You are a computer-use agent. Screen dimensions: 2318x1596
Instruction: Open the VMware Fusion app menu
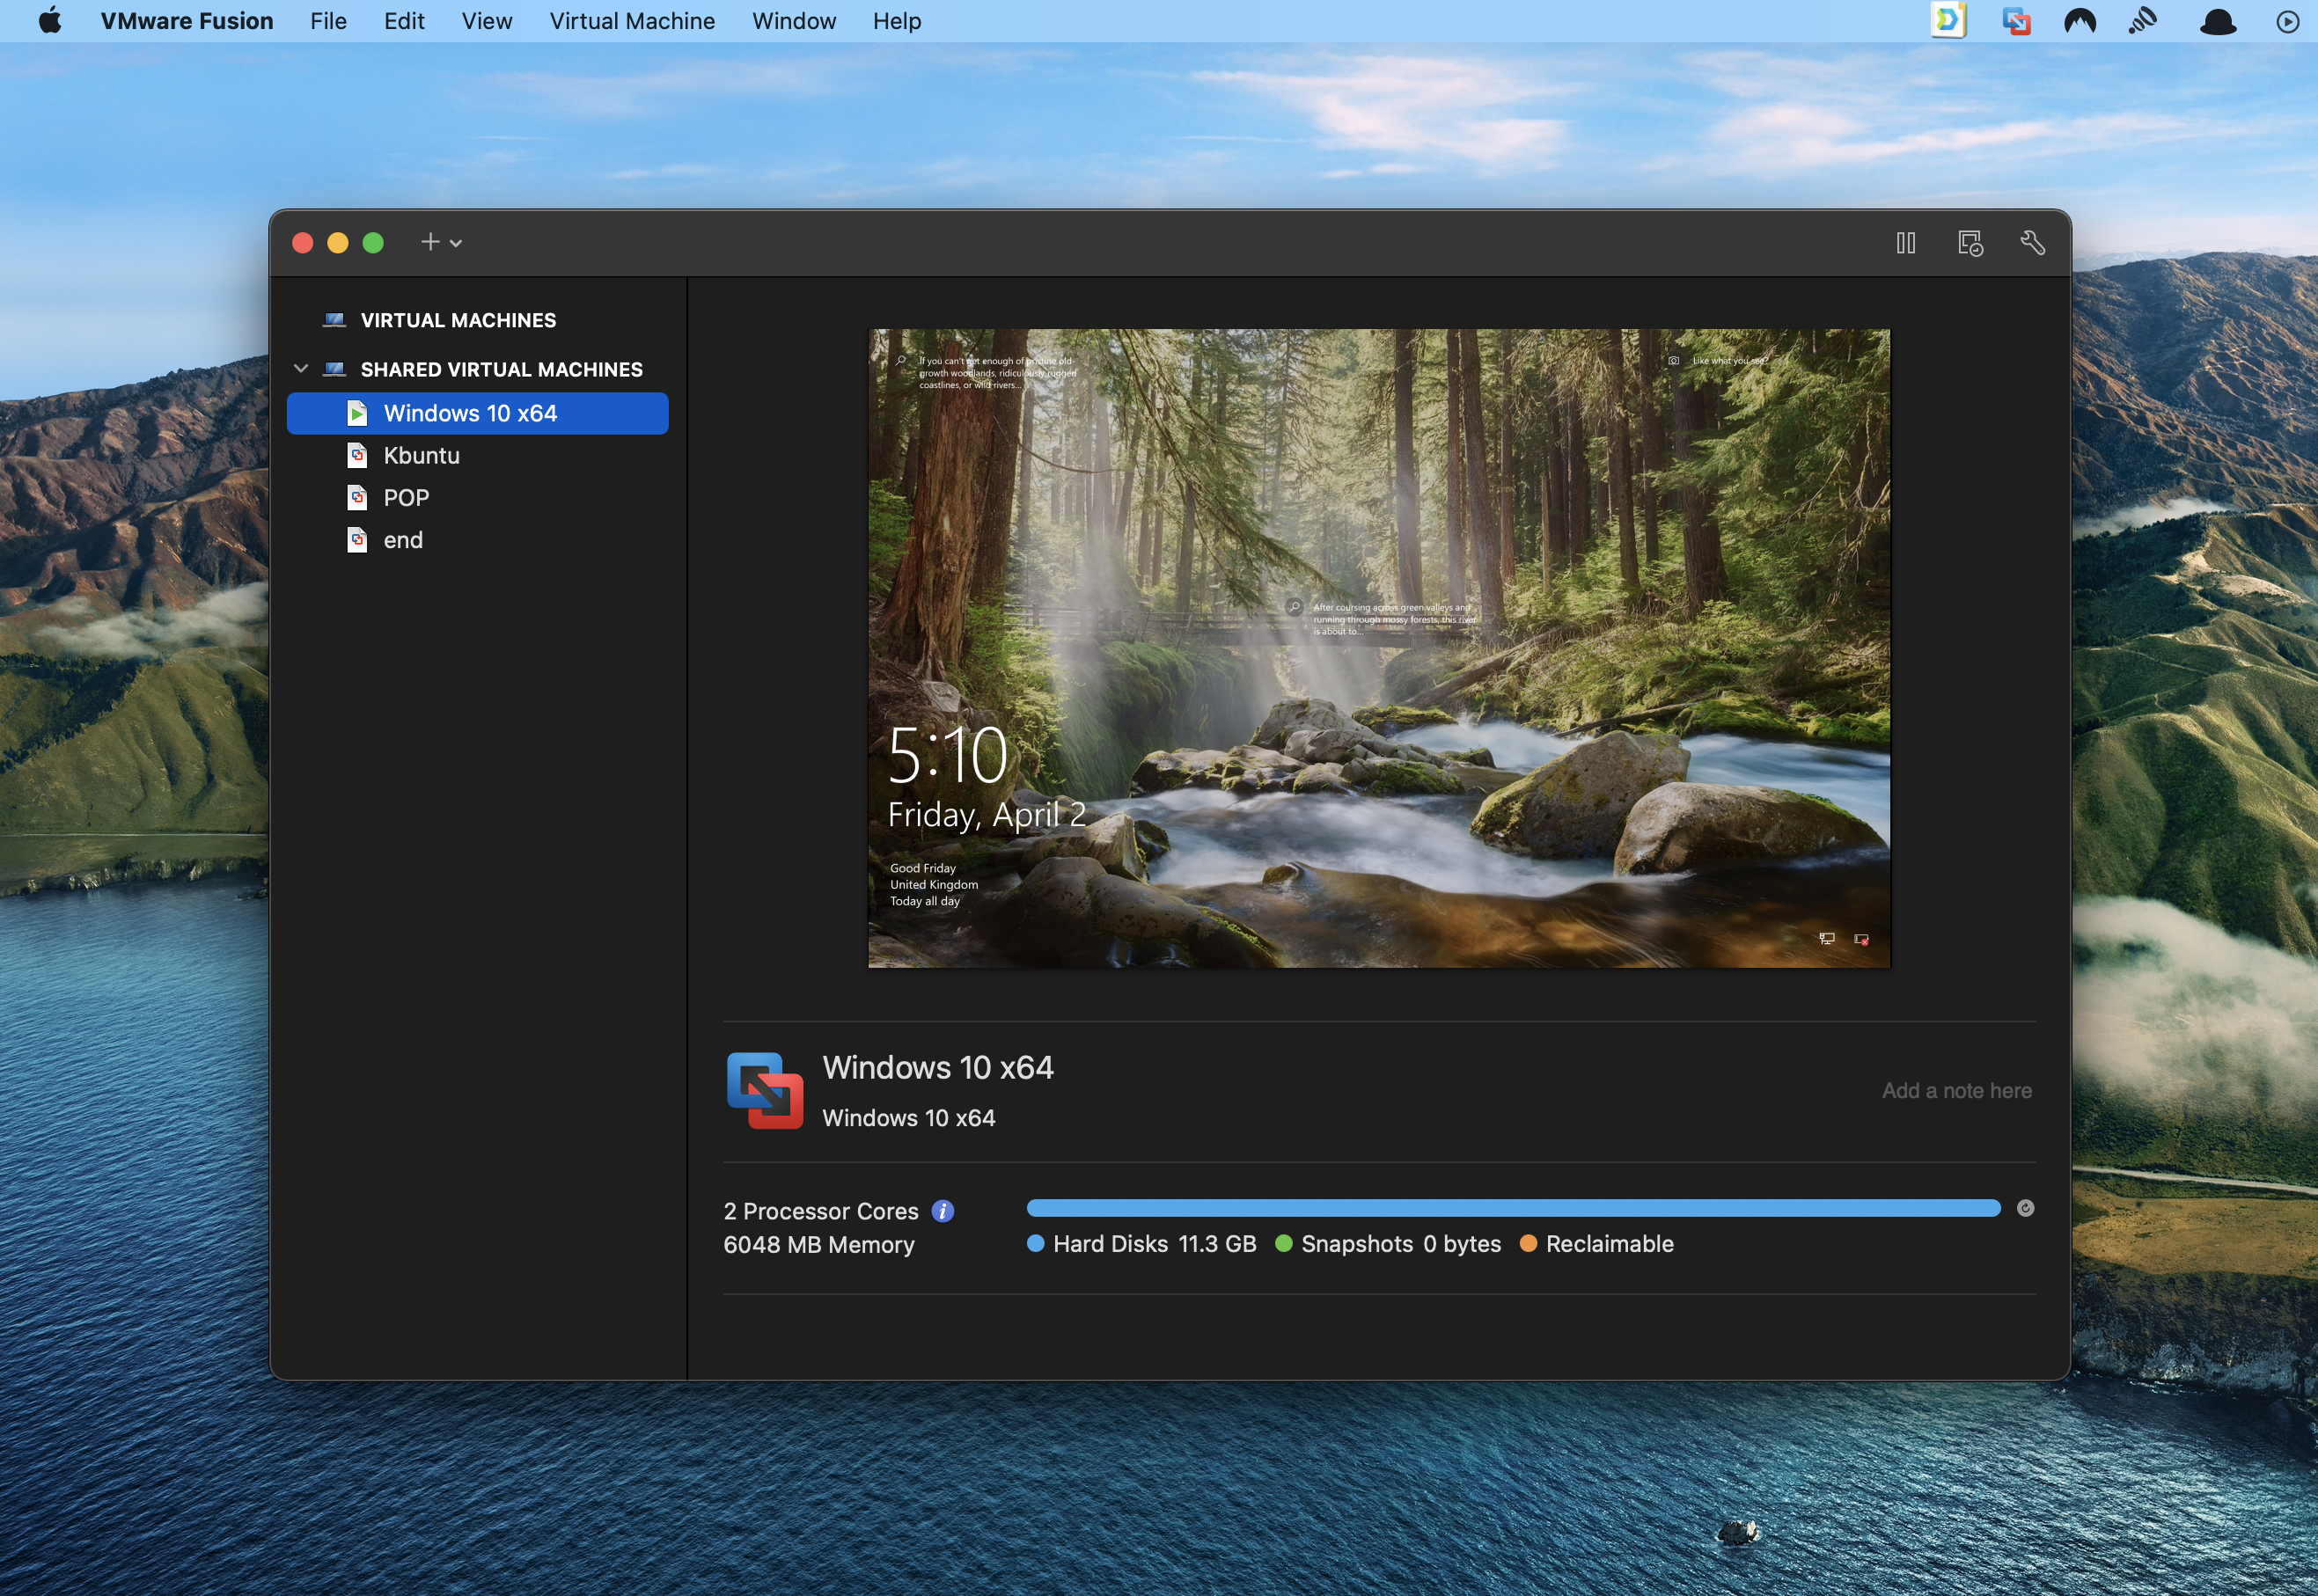click(x=187, y=21)
